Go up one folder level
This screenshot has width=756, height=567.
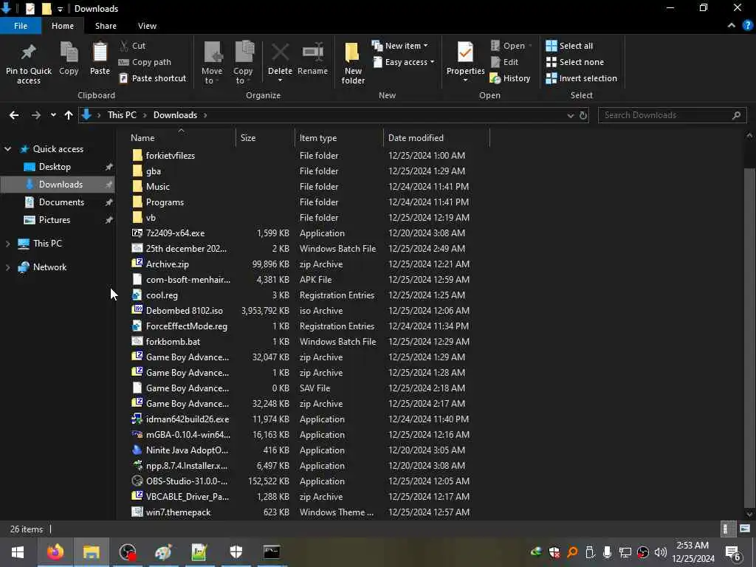[69, 115]
